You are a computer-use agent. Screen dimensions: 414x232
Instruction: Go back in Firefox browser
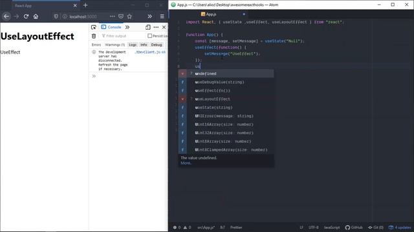coord(6,16)
